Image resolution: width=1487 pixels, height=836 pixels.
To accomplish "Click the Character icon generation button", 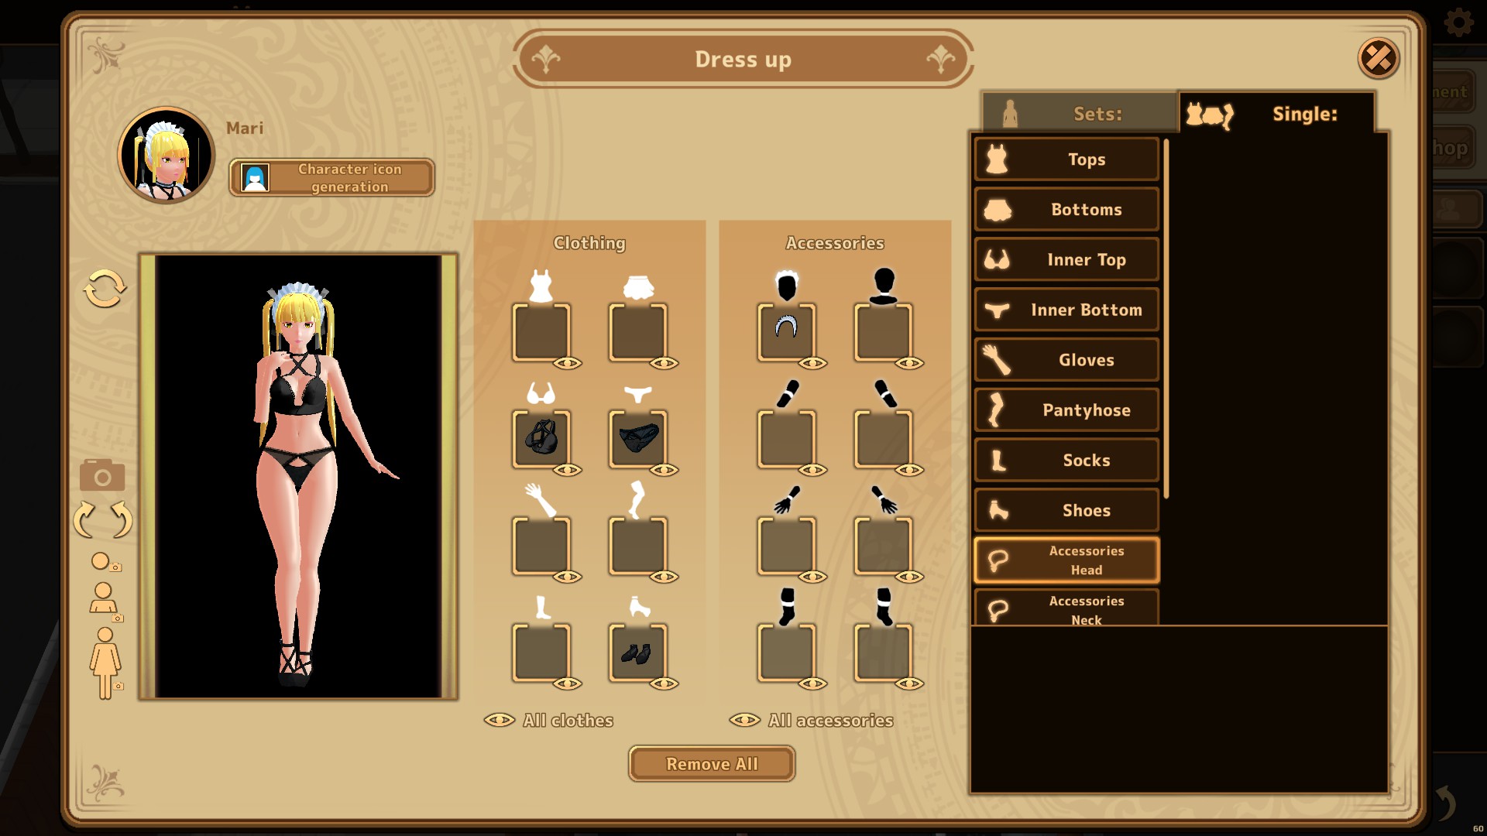I will click(x=331, y=178).
